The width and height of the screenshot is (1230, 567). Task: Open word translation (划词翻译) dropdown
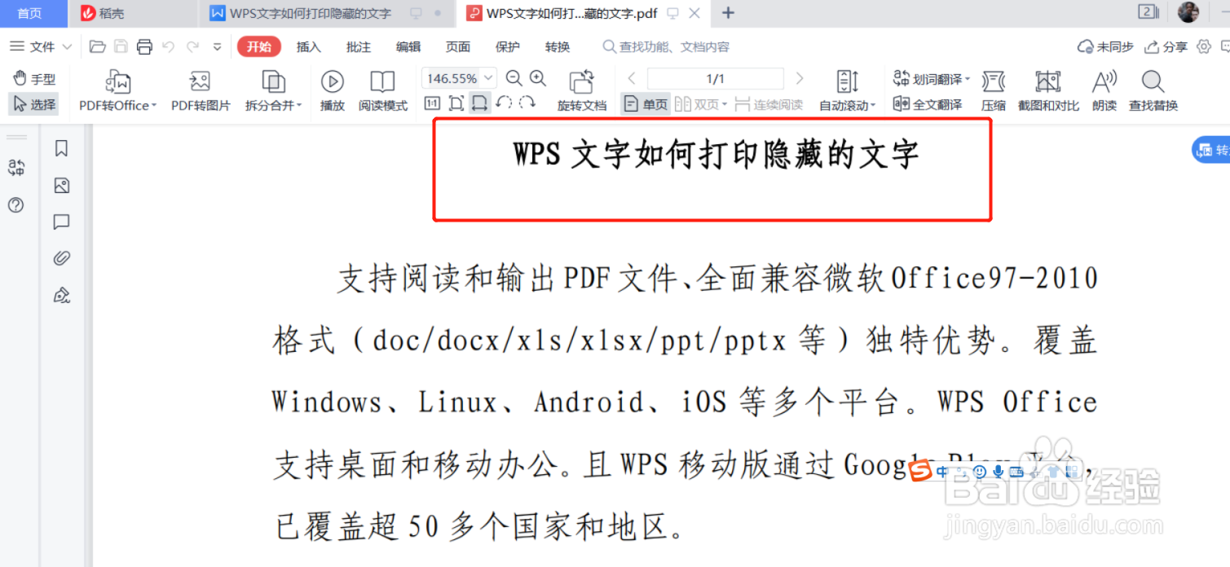pyautogui.click(x=932, y=79)
